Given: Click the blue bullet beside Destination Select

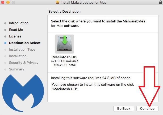Looking at the screenshot, I should pos(5,43).
